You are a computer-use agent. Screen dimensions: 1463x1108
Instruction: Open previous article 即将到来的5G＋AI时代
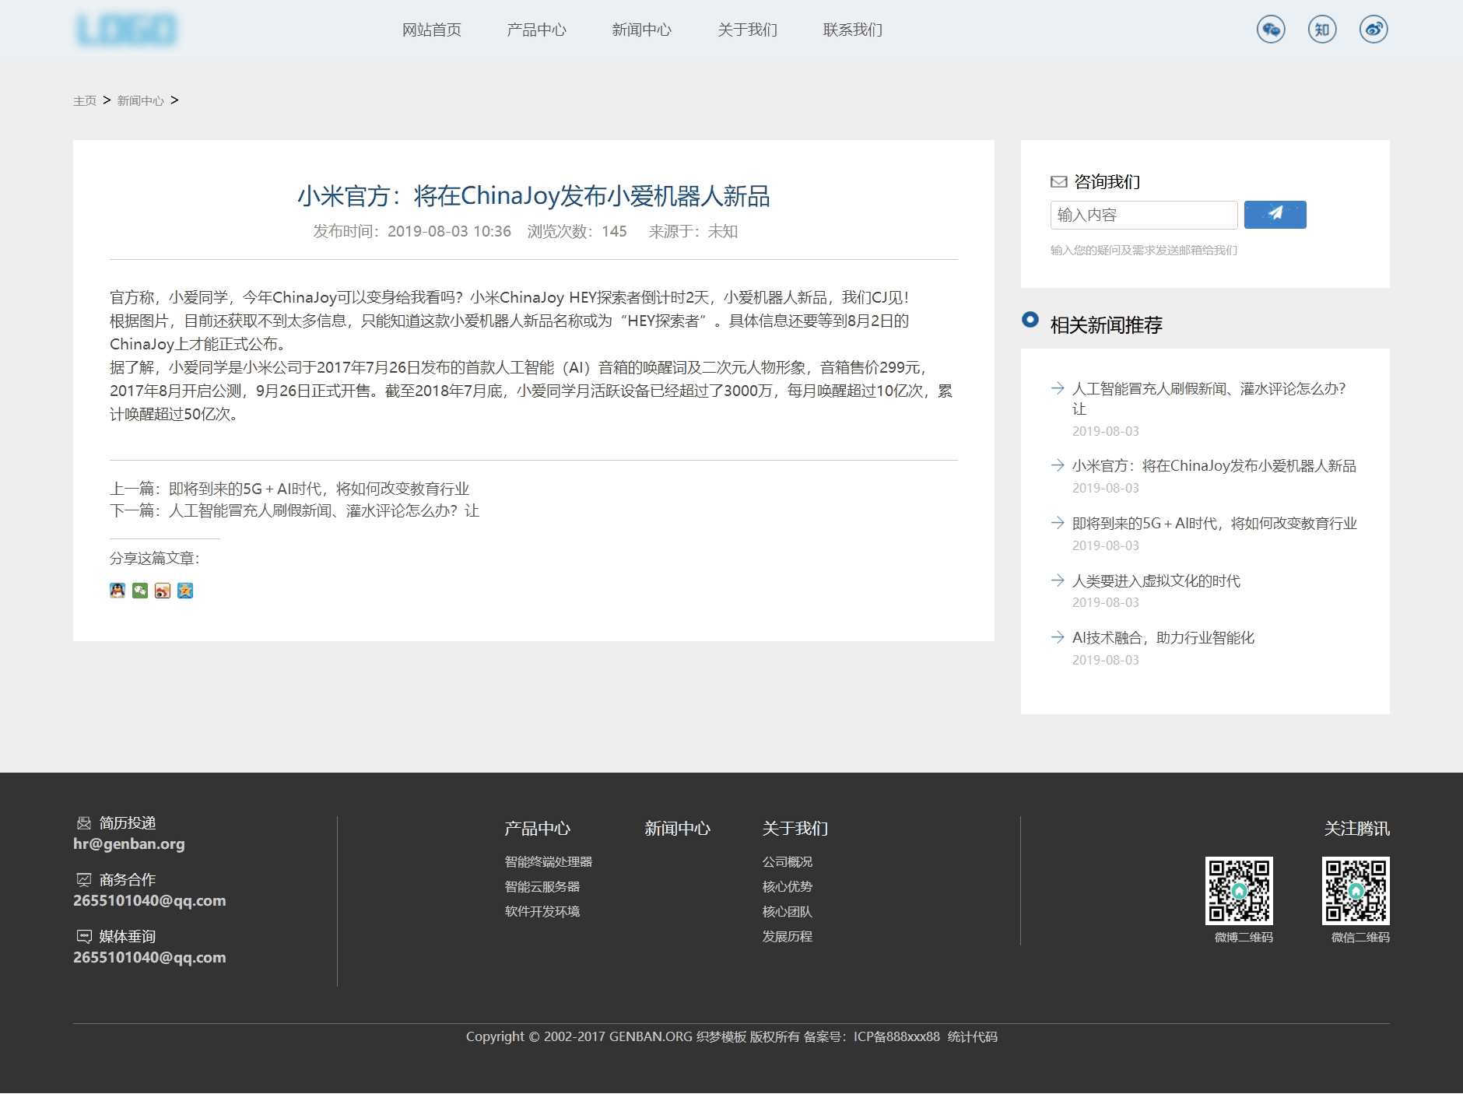(319, 489)
